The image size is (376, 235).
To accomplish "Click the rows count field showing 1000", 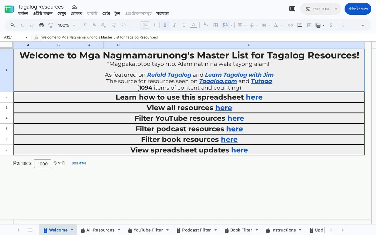I will 43,164.
